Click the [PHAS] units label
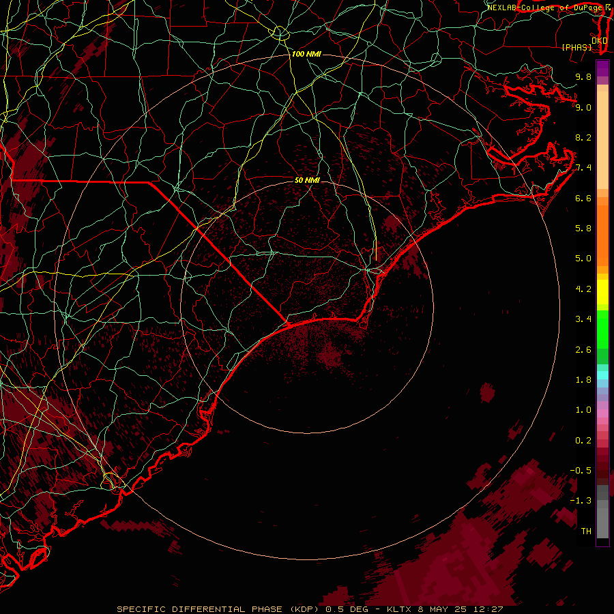 pyautogui.click(x=576, y=47)
